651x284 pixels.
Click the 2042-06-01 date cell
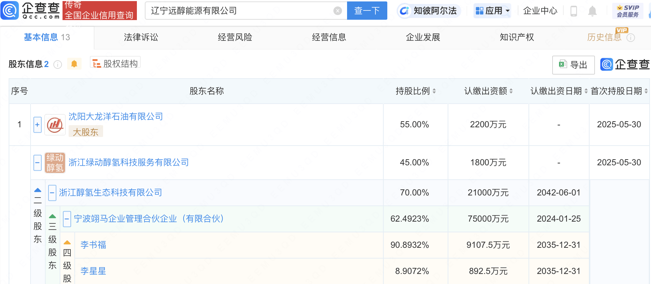(559, 193)
